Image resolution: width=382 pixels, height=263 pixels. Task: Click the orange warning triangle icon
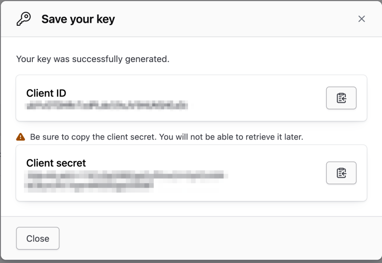tap(20, 136)
